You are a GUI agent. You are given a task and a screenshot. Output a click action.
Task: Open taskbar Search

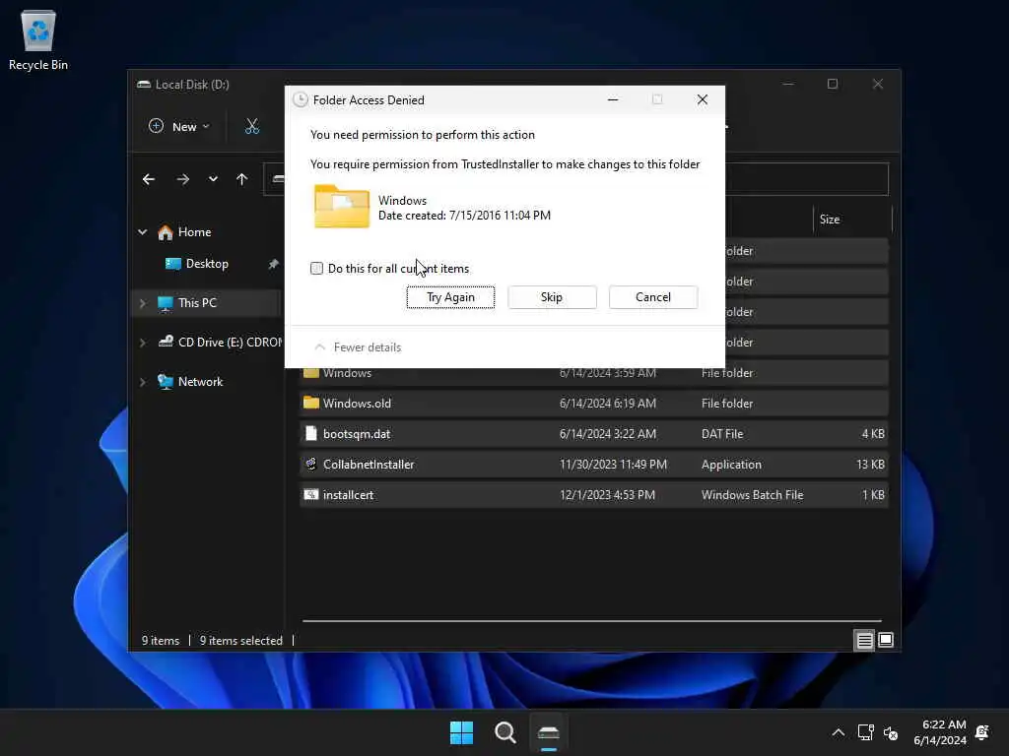(x=505, y=732)
